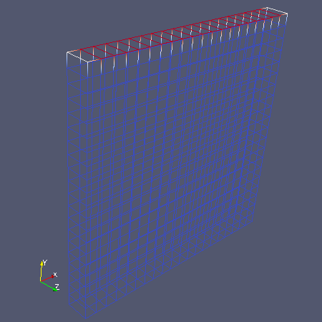Pick the bottom-right corner of the blue mesh

(253, 222)
